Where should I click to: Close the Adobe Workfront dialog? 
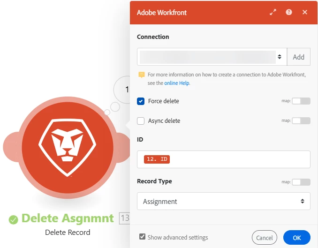(x=304, y=12)
